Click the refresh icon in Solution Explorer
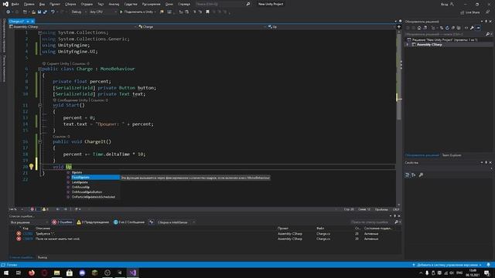Viewport: 495px width, 278px height. tap(447, 28)
